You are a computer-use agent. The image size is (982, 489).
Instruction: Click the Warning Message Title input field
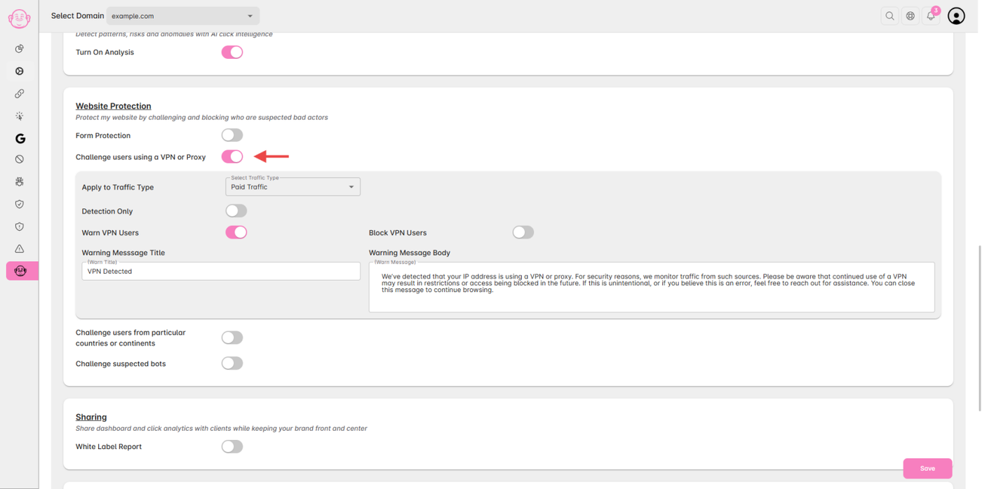(x=221, y=271)
